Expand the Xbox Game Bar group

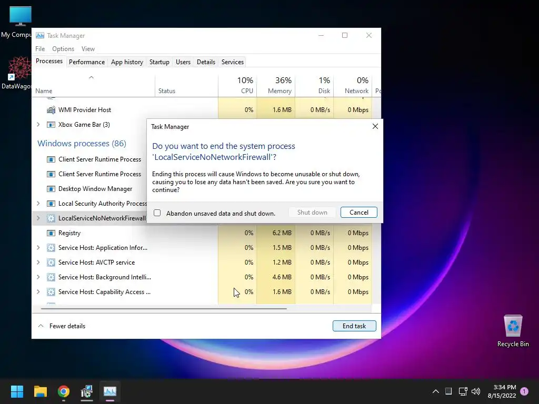click(38, 124)
